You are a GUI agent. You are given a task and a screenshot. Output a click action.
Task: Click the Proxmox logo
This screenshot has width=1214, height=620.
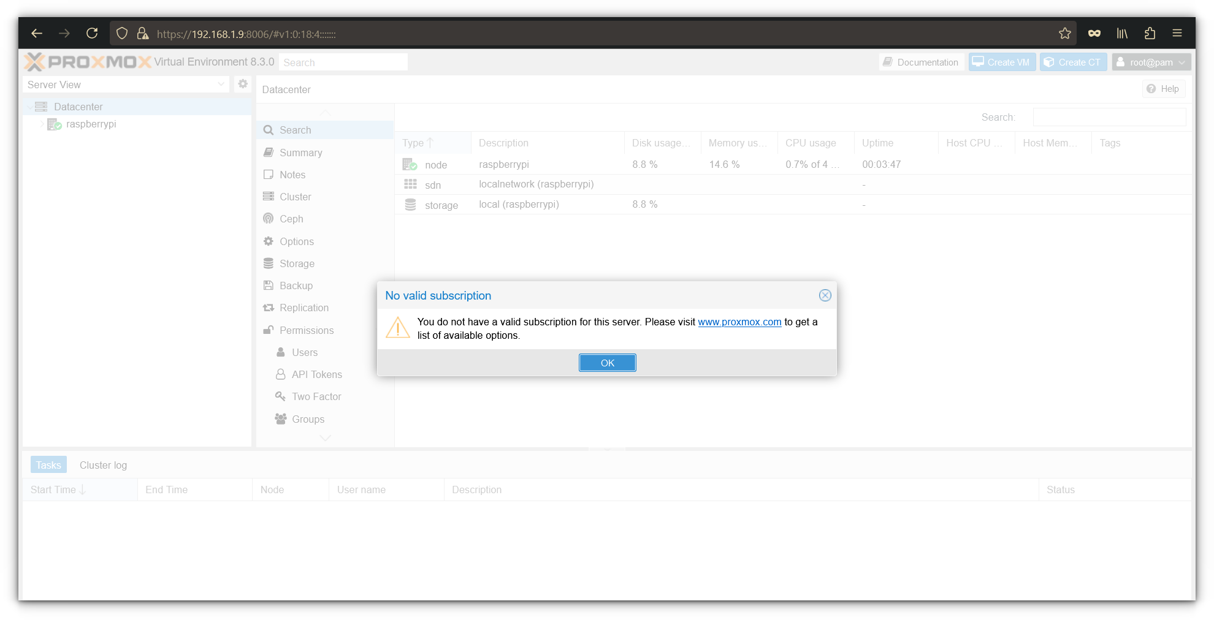click(88, 62)
